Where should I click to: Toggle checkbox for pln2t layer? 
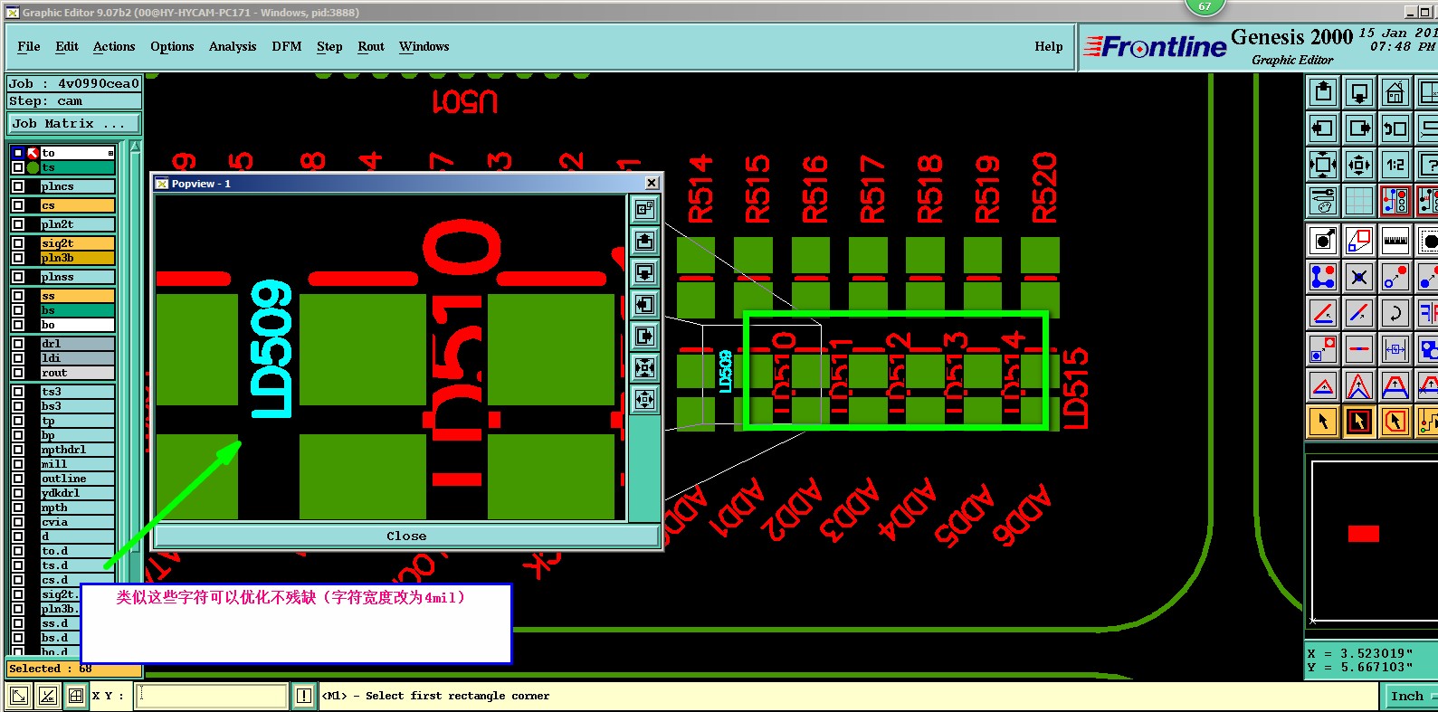tap(18, 224)
